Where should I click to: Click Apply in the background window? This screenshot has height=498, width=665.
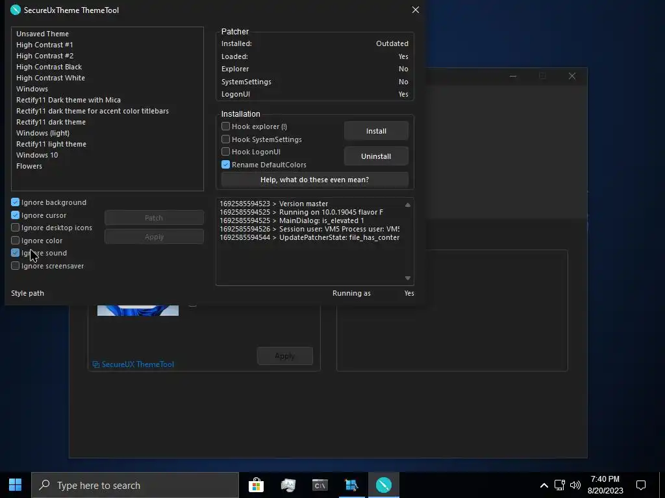pyautogui.click(x=284, y=356)
